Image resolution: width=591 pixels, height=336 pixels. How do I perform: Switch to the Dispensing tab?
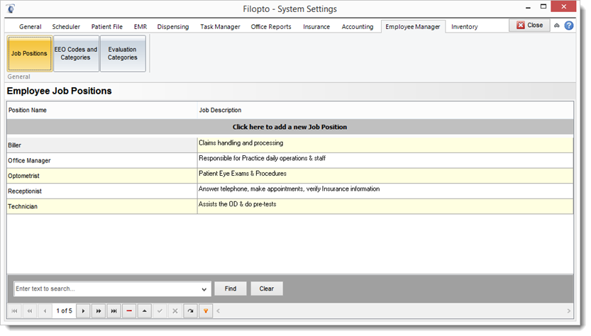[173, 27]
